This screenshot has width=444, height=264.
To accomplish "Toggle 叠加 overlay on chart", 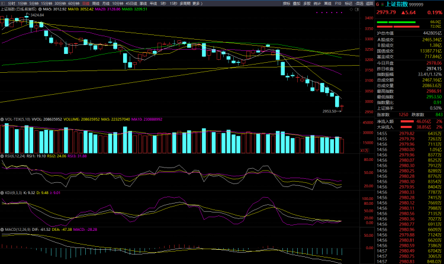I will (x=297, y=3).
